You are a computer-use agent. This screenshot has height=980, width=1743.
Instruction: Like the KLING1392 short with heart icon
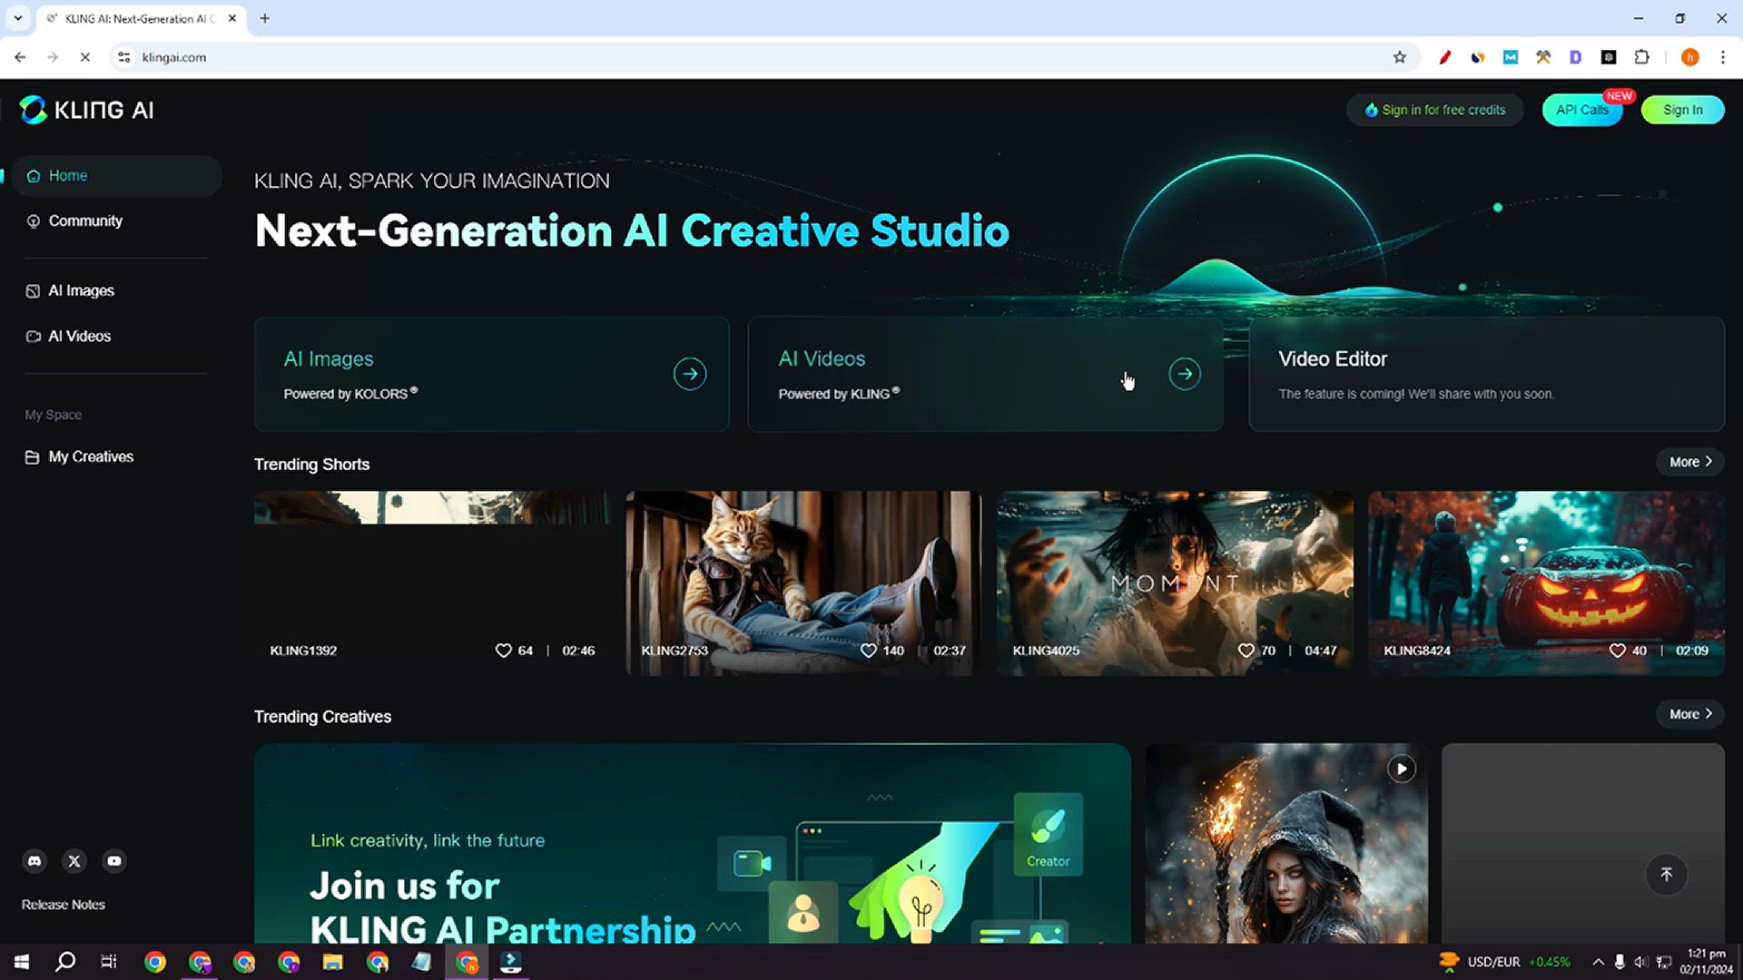point(503,651)
